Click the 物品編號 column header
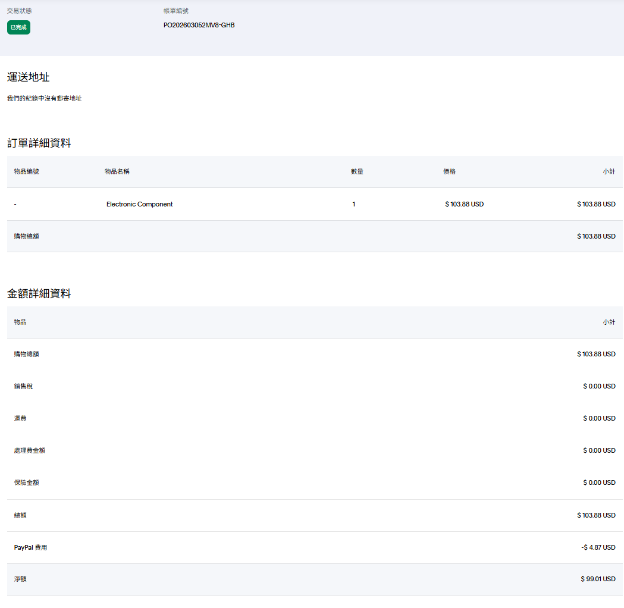The image size is (624, 608). point(27,171)
